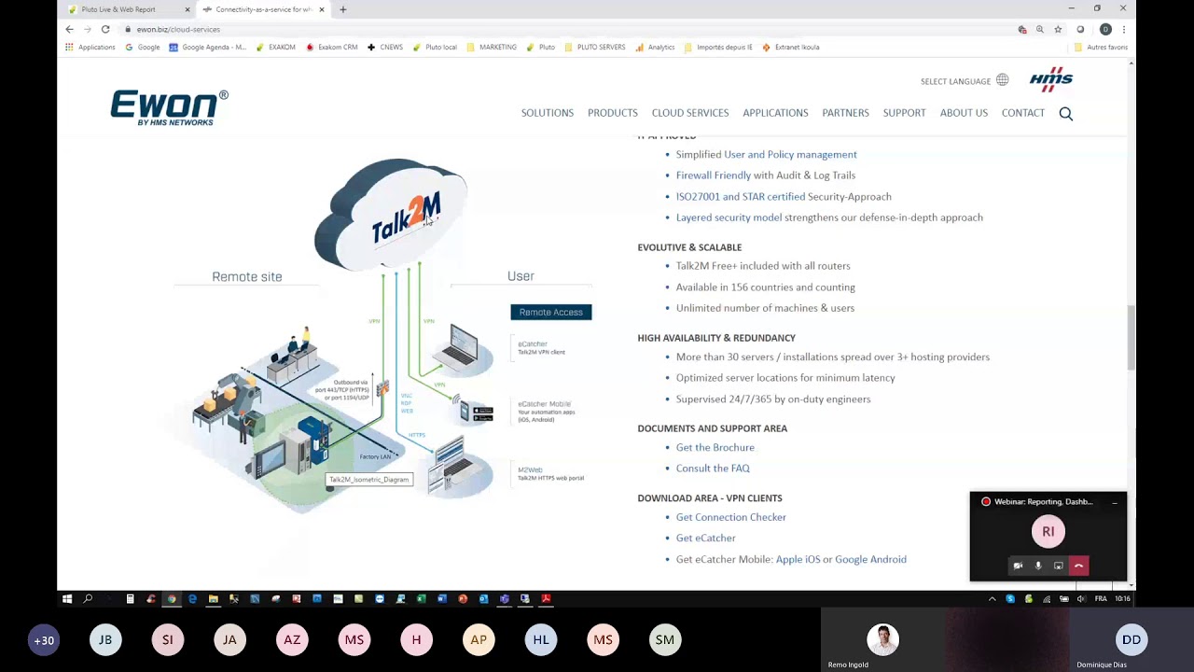Open the browser zoom magnifier icon
1194x672 pixels.
(1040, 29)
